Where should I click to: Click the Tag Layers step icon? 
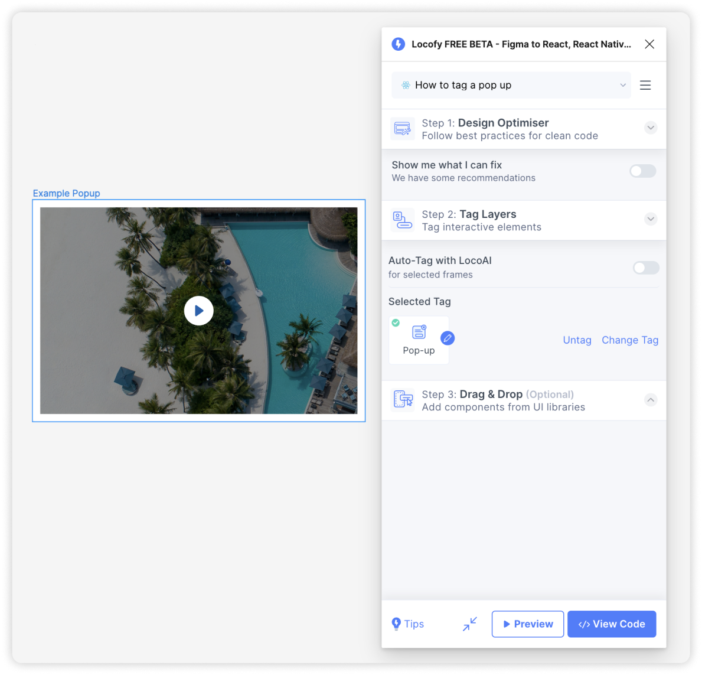[x=402, y=220]
